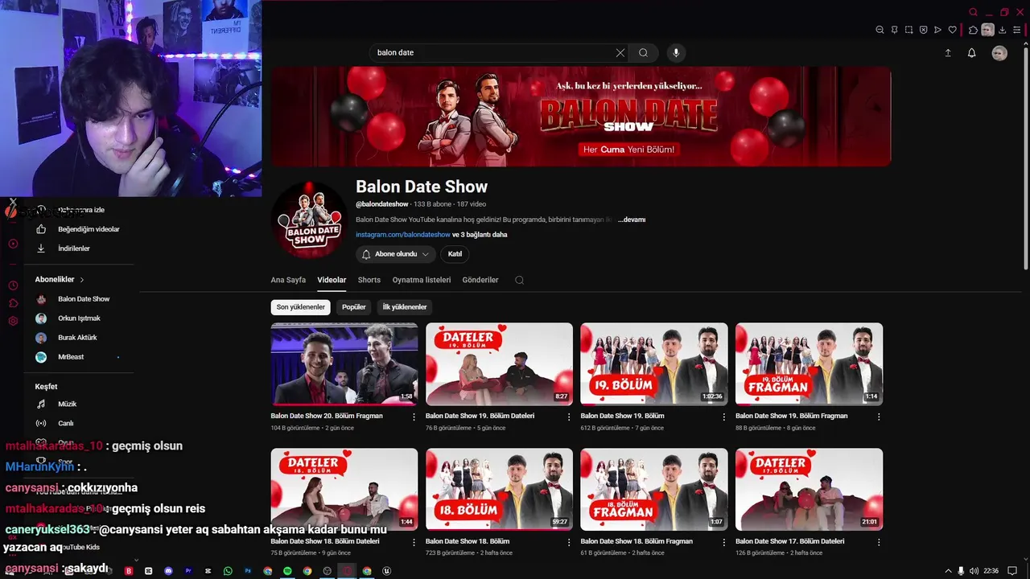Open the Oynatma listeleri tab
Screen dimensions: 1030x579
pyautogui.click(x=422, y=280)
